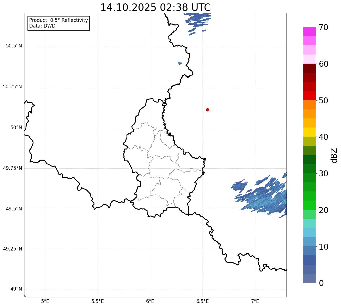Click the latitude label "49.5°N"
This screenshot has width=341, height=307.
14,209
